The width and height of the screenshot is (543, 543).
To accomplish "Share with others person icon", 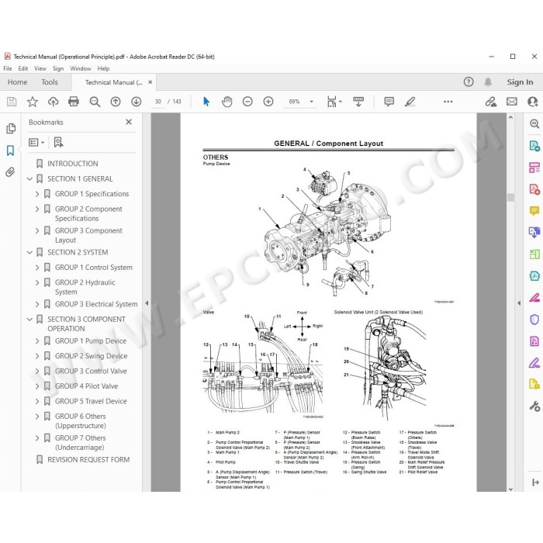I will click(533, 102).
